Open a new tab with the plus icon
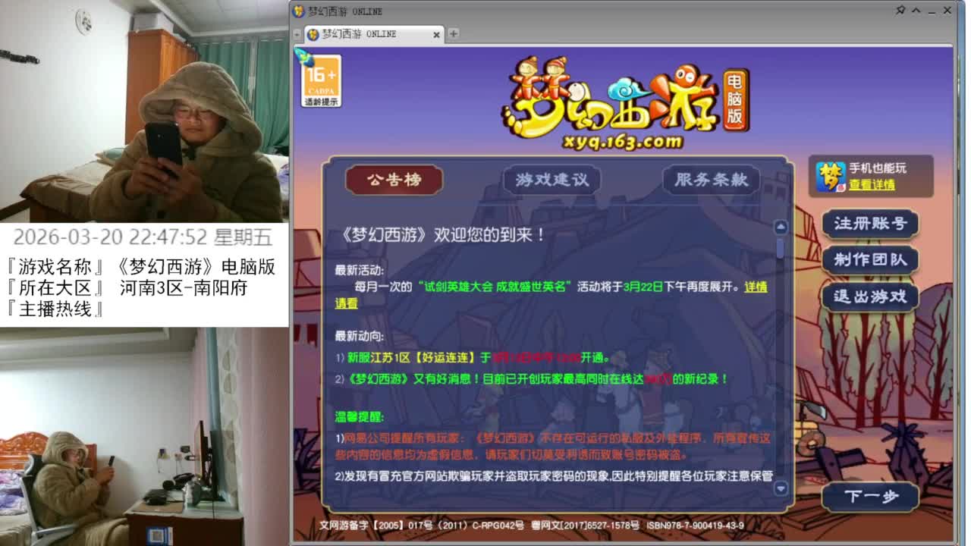 coord(454,33)
